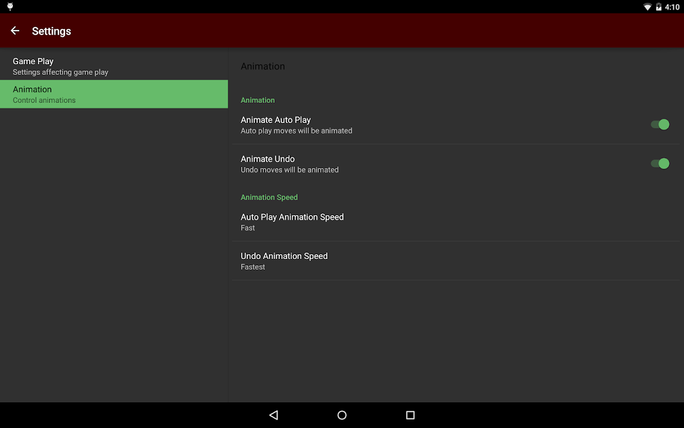This screenshot has height=428, width=684.
Task: Open recent apps via square button
Action: coord(410,415)
